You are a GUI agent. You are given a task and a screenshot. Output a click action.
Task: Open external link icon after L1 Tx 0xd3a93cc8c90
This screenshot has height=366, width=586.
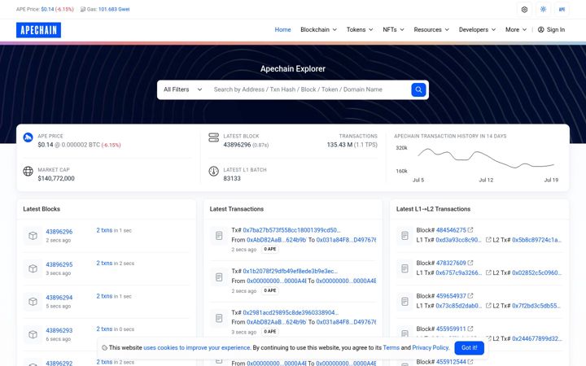(488, 240)
